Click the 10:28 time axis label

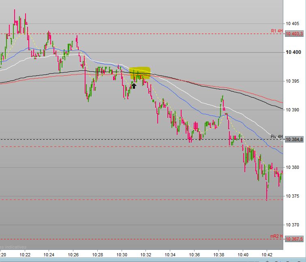pyautogui.click(x=97, y=255)
